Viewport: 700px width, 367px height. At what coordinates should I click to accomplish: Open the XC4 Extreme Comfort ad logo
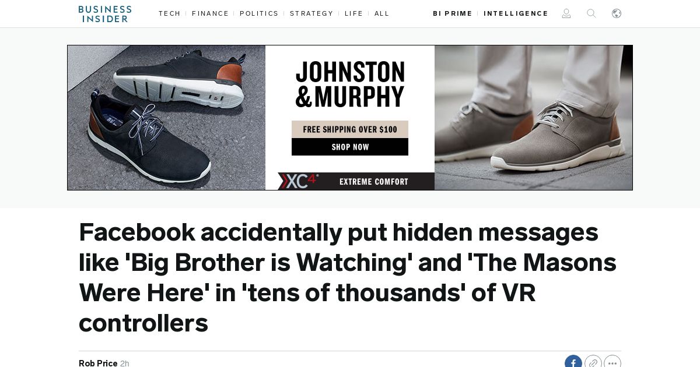click(297, 181)
